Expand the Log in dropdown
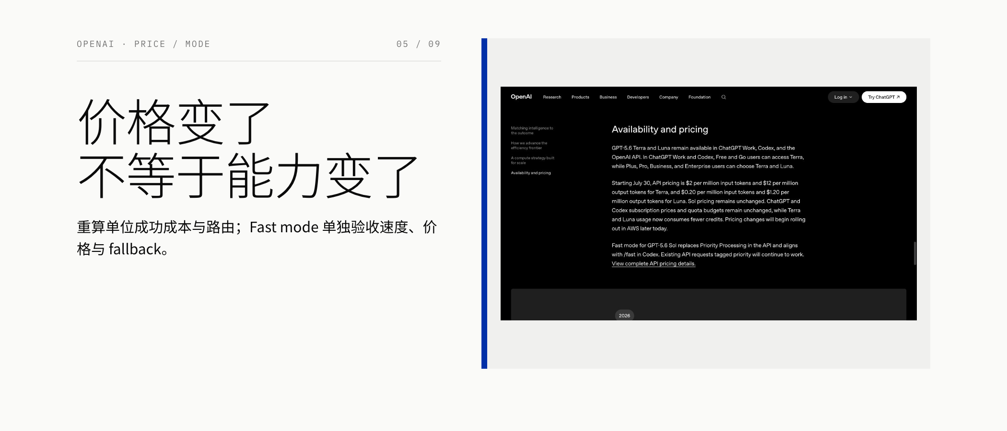 (843, 97)
